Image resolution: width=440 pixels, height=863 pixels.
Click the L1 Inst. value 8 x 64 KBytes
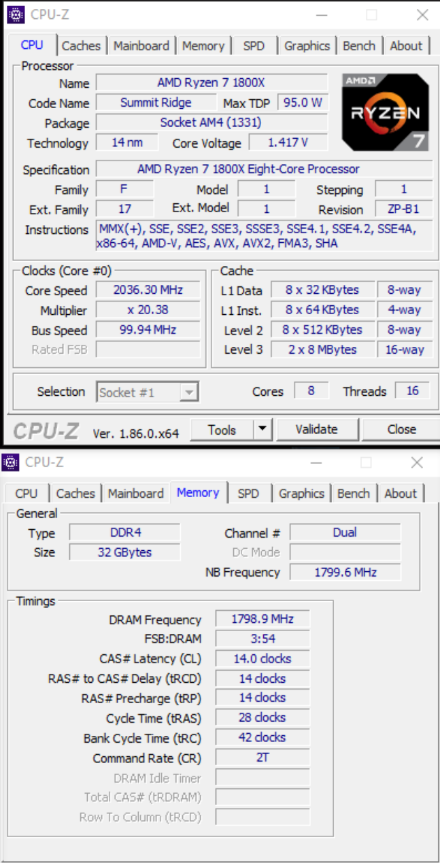coord(322,309)
